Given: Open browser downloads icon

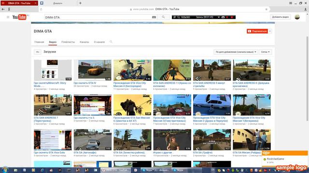Looking at the screenshot, I should [x=306, y=9].
